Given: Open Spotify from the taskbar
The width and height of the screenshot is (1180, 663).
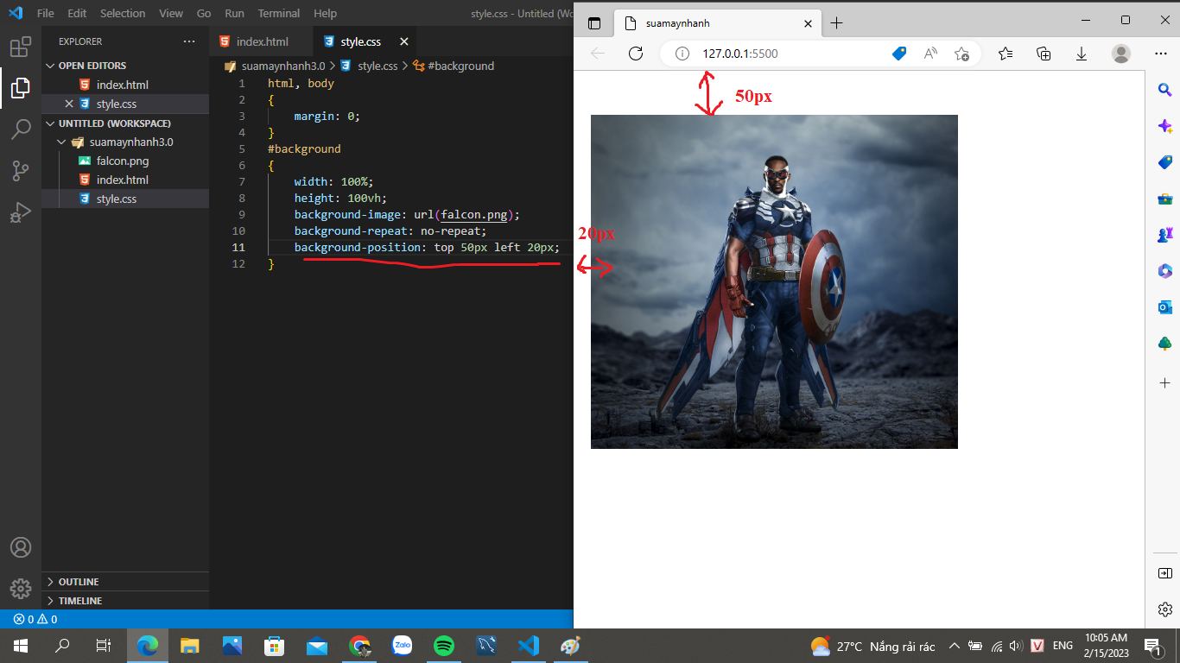Looking at the screenshot, I should click(x=444, y=645).
